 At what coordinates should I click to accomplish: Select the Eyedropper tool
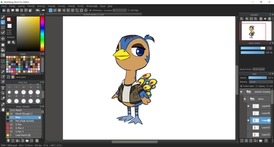pos(3,104)
